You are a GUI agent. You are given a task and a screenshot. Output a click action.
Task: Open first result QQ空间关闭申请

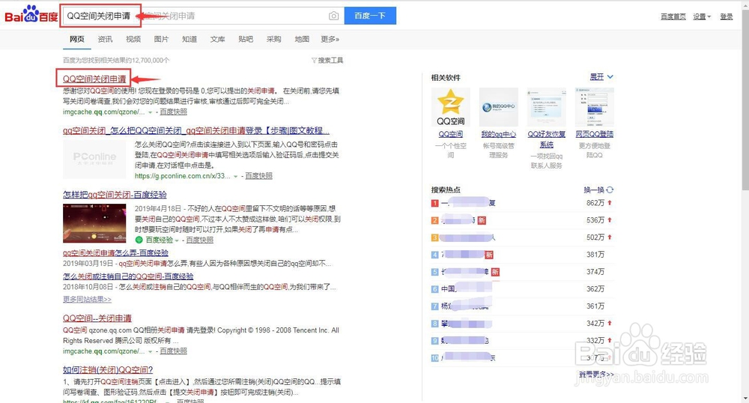click(x=94, y=79)
